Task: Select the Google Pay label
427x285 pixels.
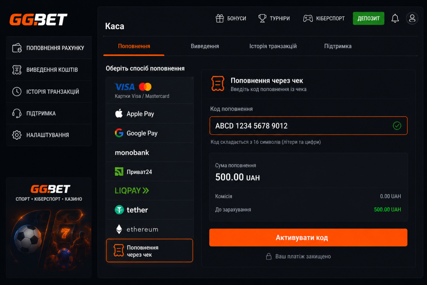Action: [x=142, y=133]
